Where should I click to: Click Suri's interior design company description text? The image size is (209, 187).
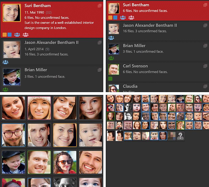[x=59, y=25]
